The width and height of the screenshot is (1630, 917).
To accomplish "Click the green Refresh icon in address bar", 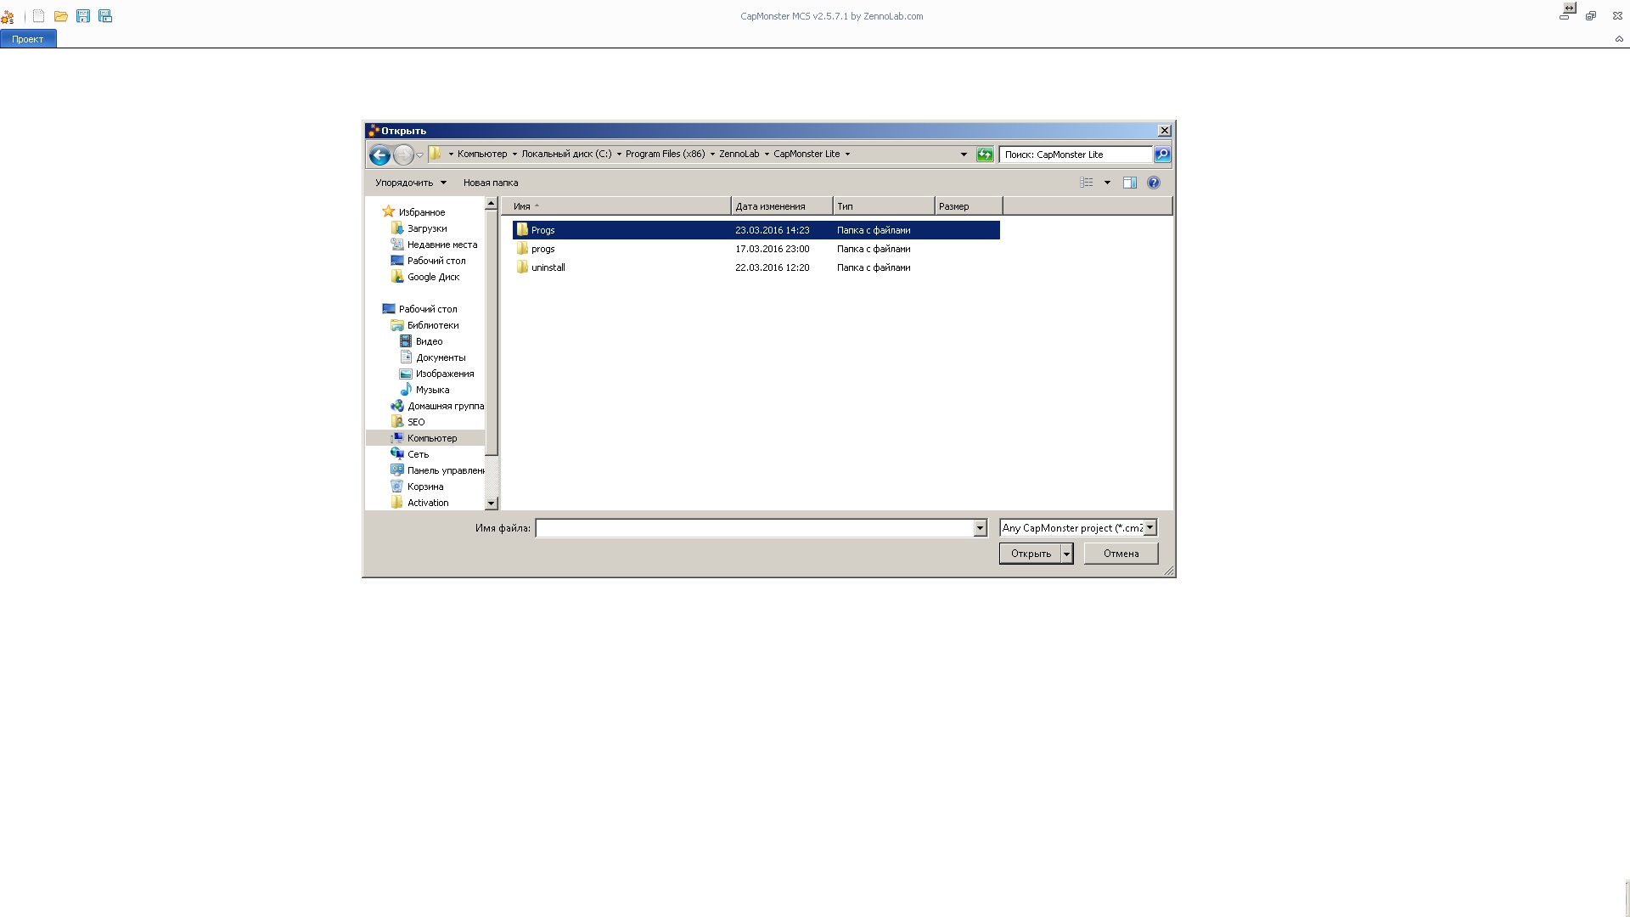I will coord(985,155).
